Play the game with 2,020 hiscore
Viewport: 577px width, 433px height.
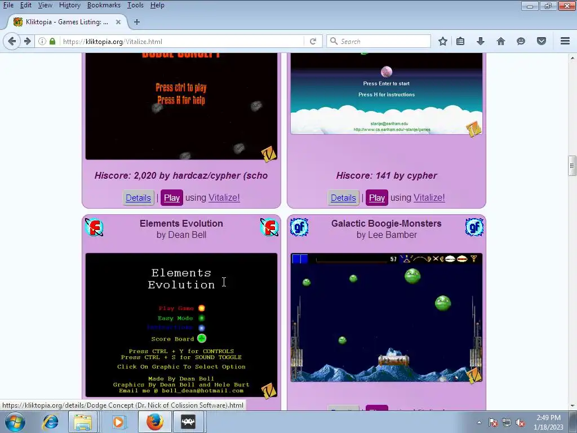coord(171,198)
